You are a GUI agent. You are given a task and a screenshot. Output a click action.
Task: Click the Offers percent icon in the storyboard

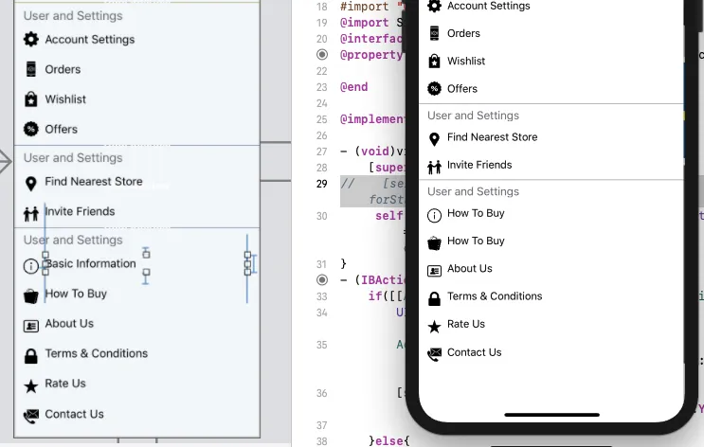click(x=31, y=129)
